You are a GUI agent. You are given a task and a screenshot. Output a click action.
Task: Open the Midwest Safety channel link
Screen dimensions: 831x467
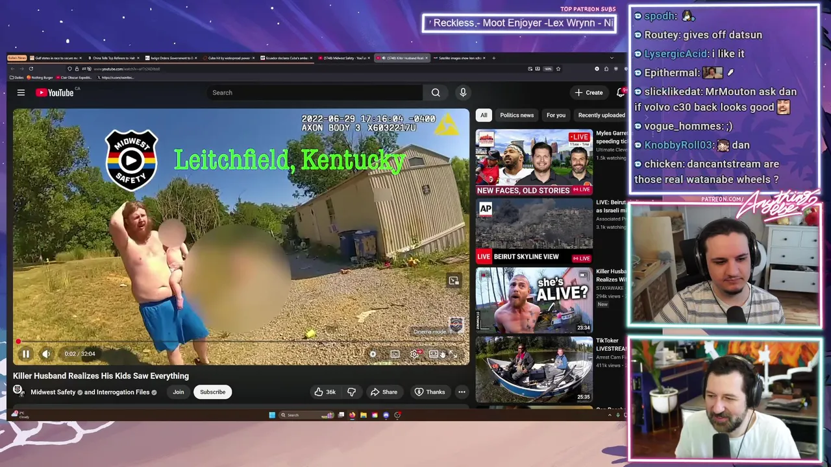tap(53, 392)
